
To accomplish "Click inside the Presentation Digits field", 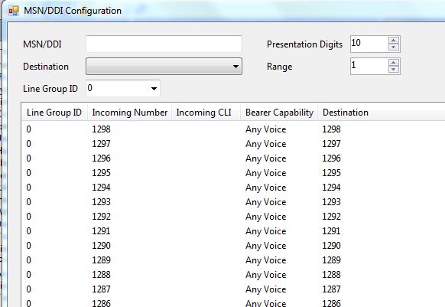I will point(369,44).
